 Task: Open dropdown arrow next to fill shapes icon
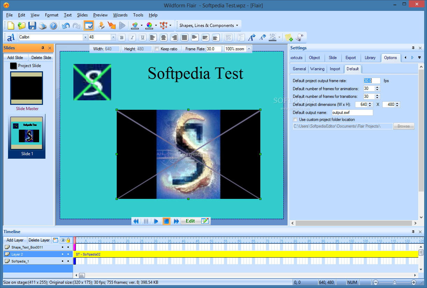pos(142,26)
